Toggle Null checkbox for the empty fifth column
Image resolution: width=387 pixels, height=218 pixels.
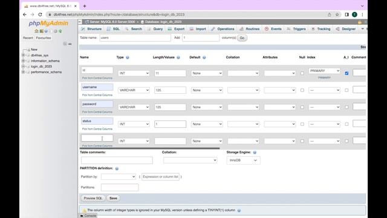click(302, 141)
